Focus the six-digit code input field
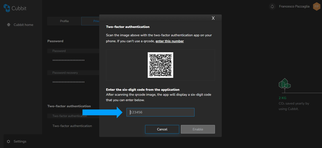Viewport: 322px width, 148px height. 160,112
